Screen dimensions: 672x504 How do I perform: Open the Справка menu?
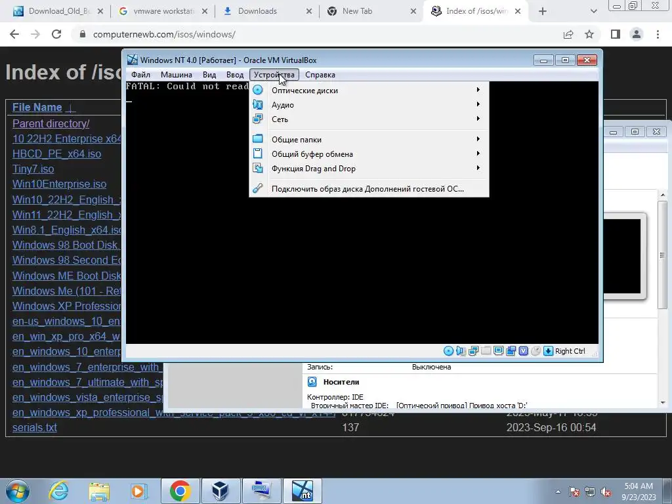tap(320, 75)
